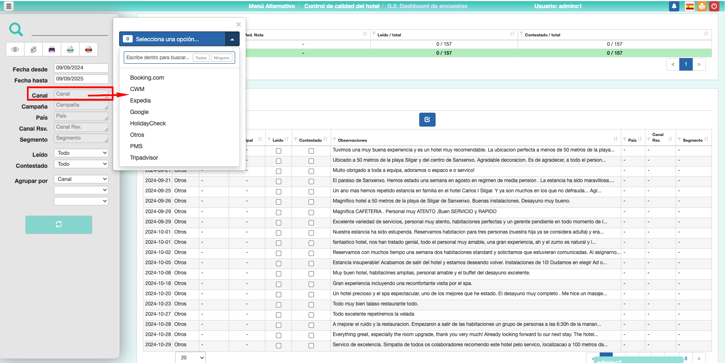Image resolution: width=725 pixels, height=363 pixels.
Task: Click the red power logout icon
Action: click(x=714, y=6)
